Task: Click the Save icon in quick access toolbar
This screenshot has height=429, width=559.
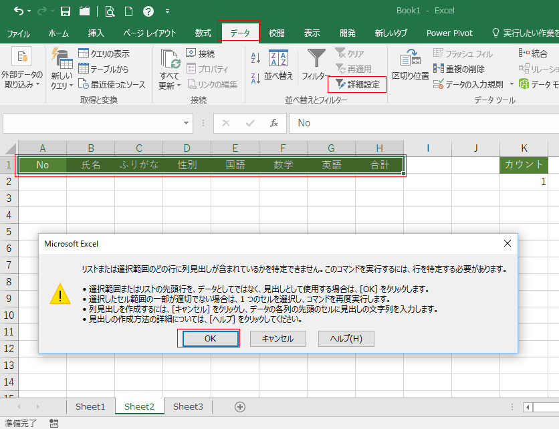Action: (x=66, y=11)
